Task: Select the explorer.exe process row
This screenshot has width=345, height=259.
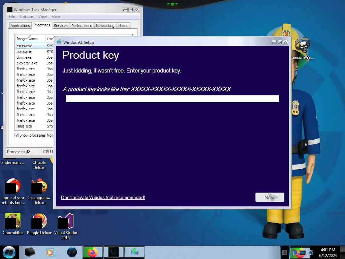Action: pyautogui.click(x=34, y=63)
